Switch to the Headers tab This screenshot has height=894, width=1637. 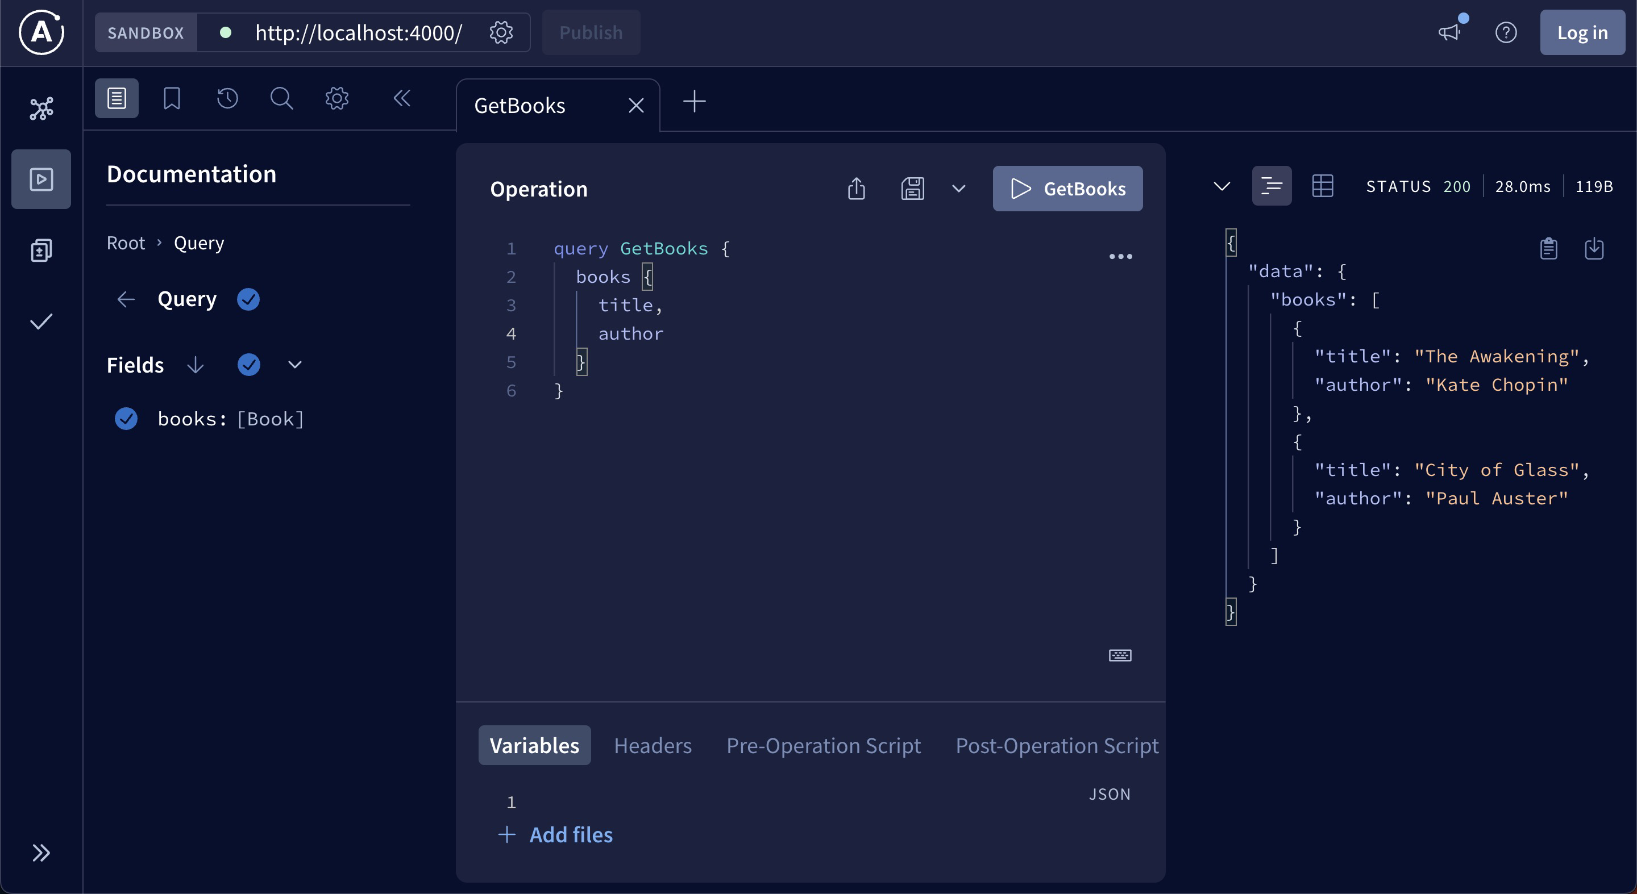(x=652, y=745)
